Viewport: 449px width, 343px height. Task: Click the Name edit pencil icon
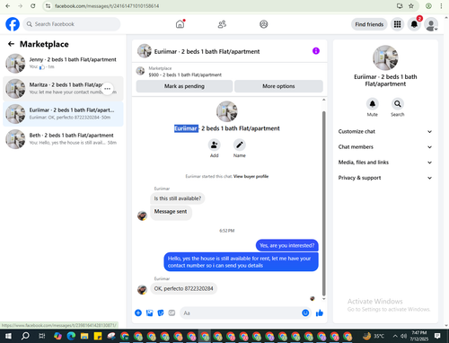click(240, 145)
